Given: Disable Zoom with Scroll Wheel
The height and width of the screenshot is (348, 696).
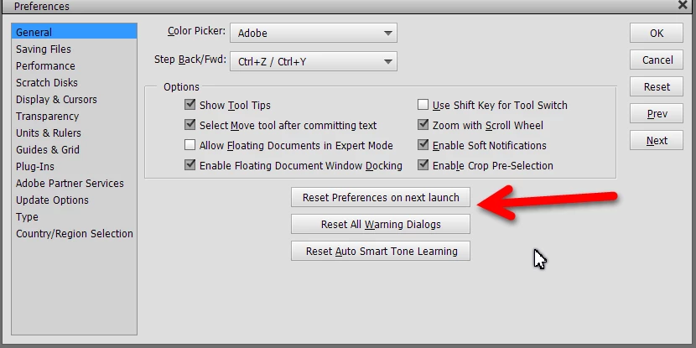Looking at the screenshot, I should [423, 125].
